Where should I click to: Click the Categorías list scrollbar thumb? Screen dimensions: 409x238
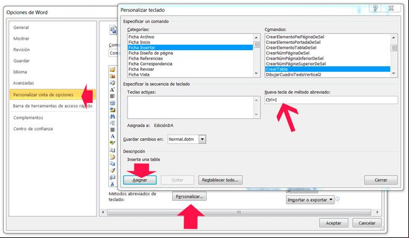[x=256, y=45]
